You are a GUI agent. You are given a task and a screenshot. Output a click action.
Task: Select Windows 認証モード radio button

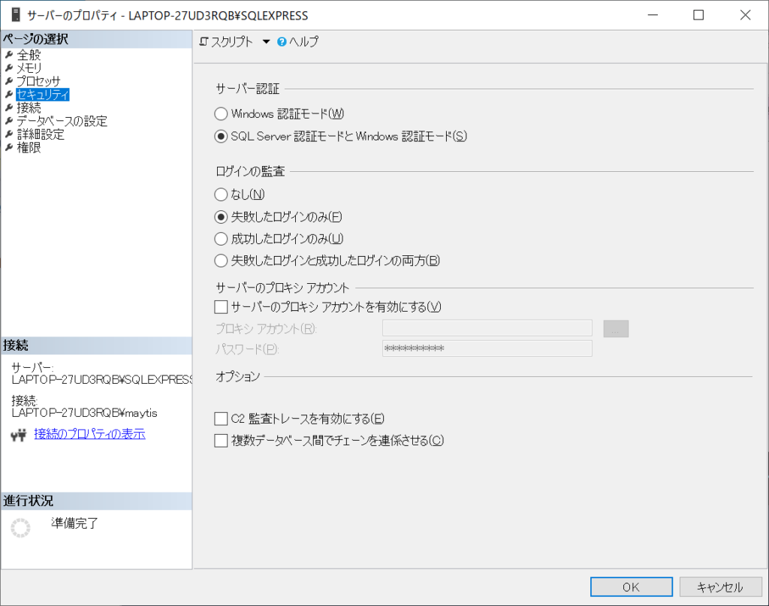(221, 114)
